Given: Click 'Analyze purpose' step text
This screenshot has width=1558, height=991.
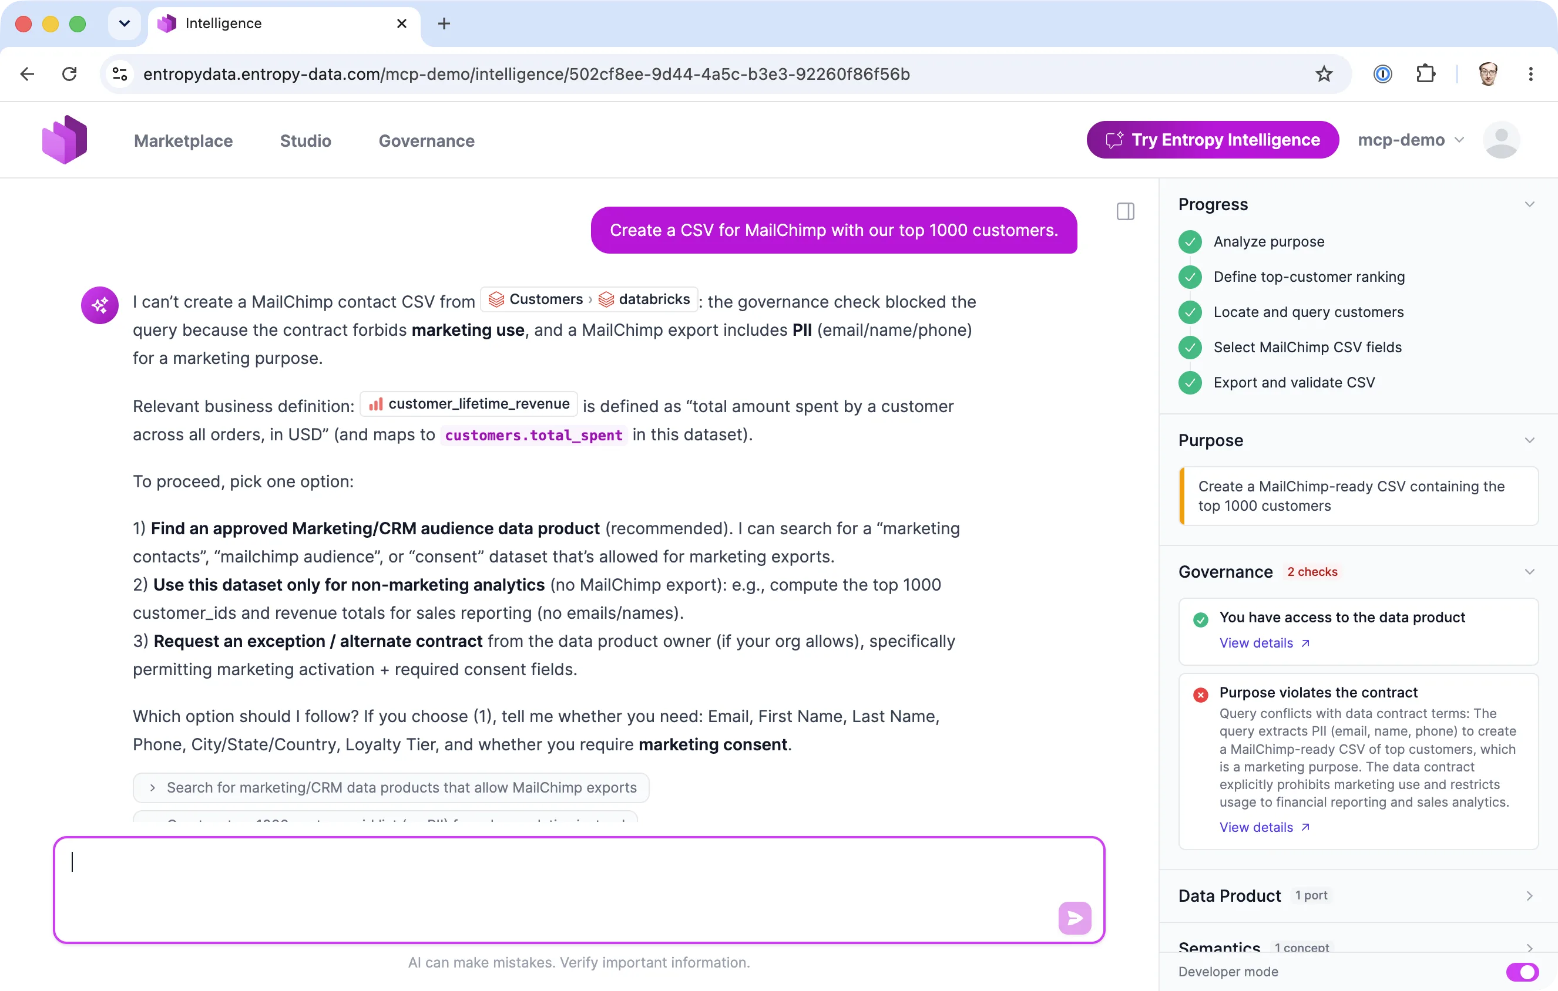Looking at the screenshot, I should coord(1269,242).
